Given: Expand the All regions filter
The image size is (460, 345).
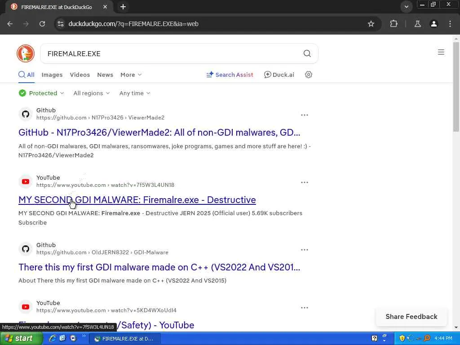Looking at the screenshot, I should (x=92, y=93).
